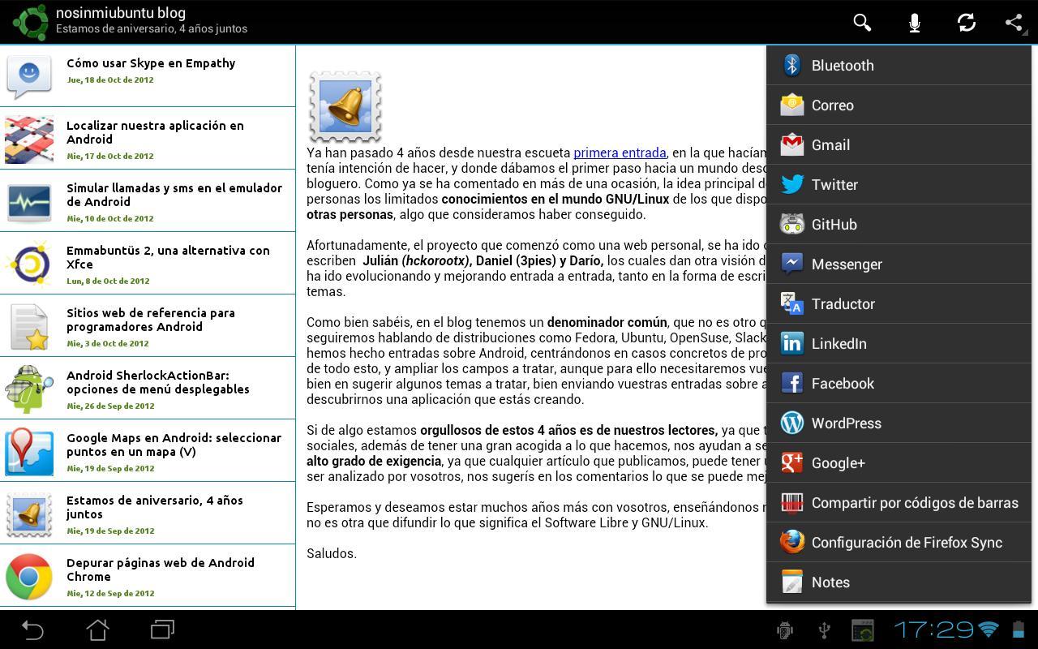
Task: Tap the screenshot notification thumbnail in system bar
Action: [862, 630]
